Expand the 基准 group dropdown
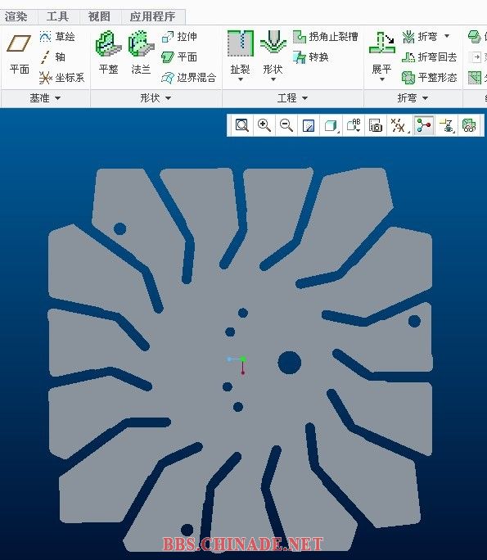487x560 pixels. (x=45, y=98)
